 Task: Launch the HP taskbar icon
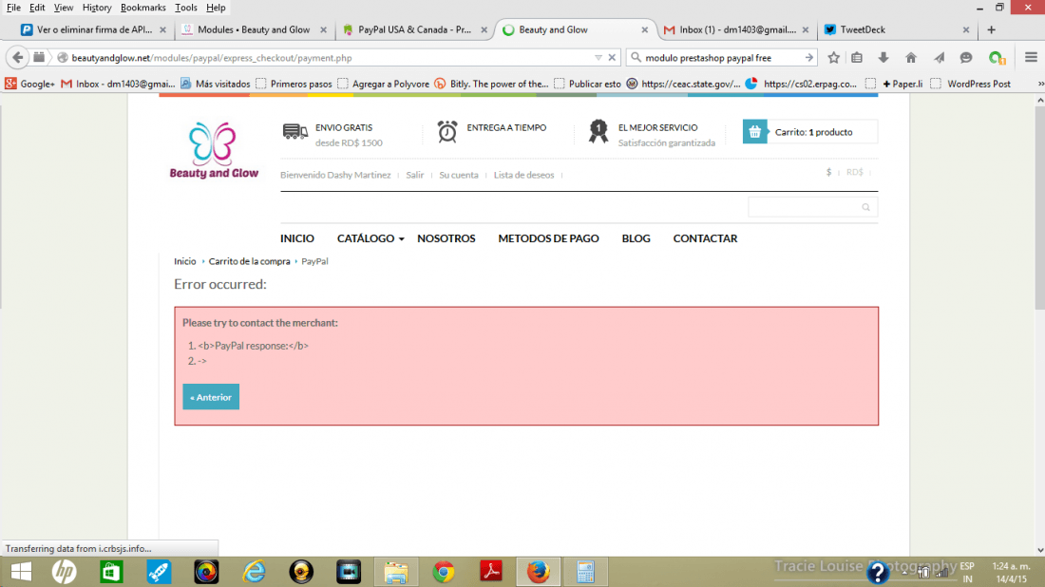point(64,572)
